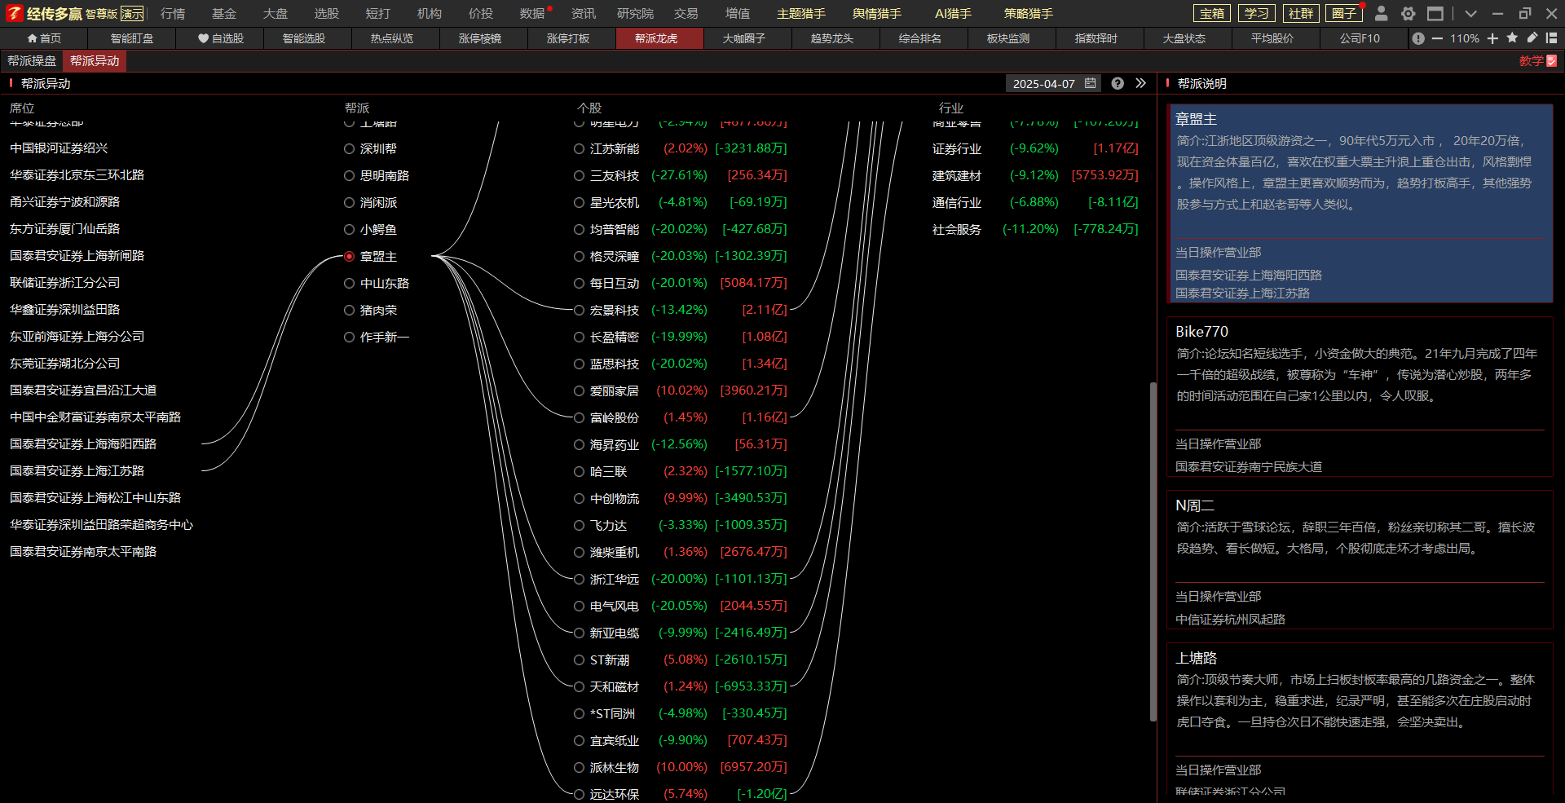Open the 策略猎手 menu
Screen dimensions: 1565x803
click(1029, 14)
